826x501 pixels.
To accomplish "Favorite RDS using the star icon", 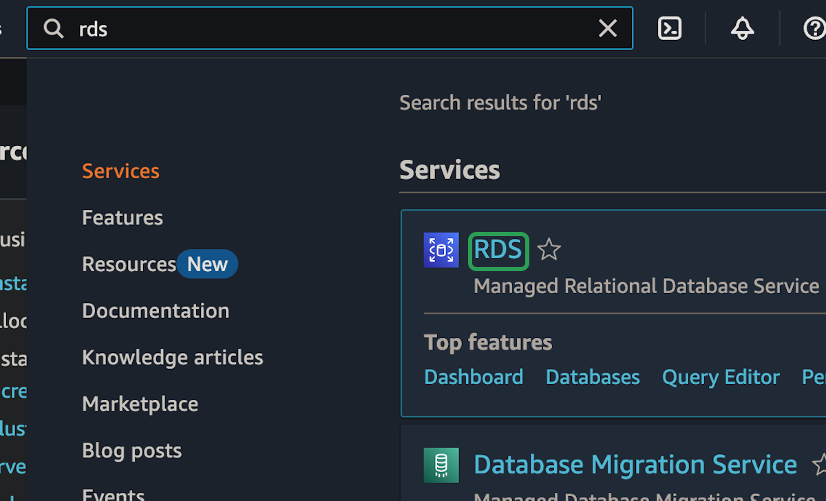I will click(x=549, y=249).
